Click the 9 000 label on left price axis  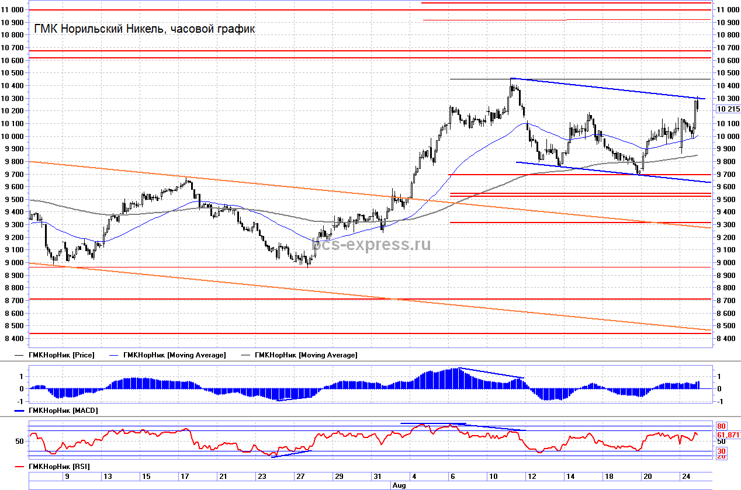click(14, 263)
